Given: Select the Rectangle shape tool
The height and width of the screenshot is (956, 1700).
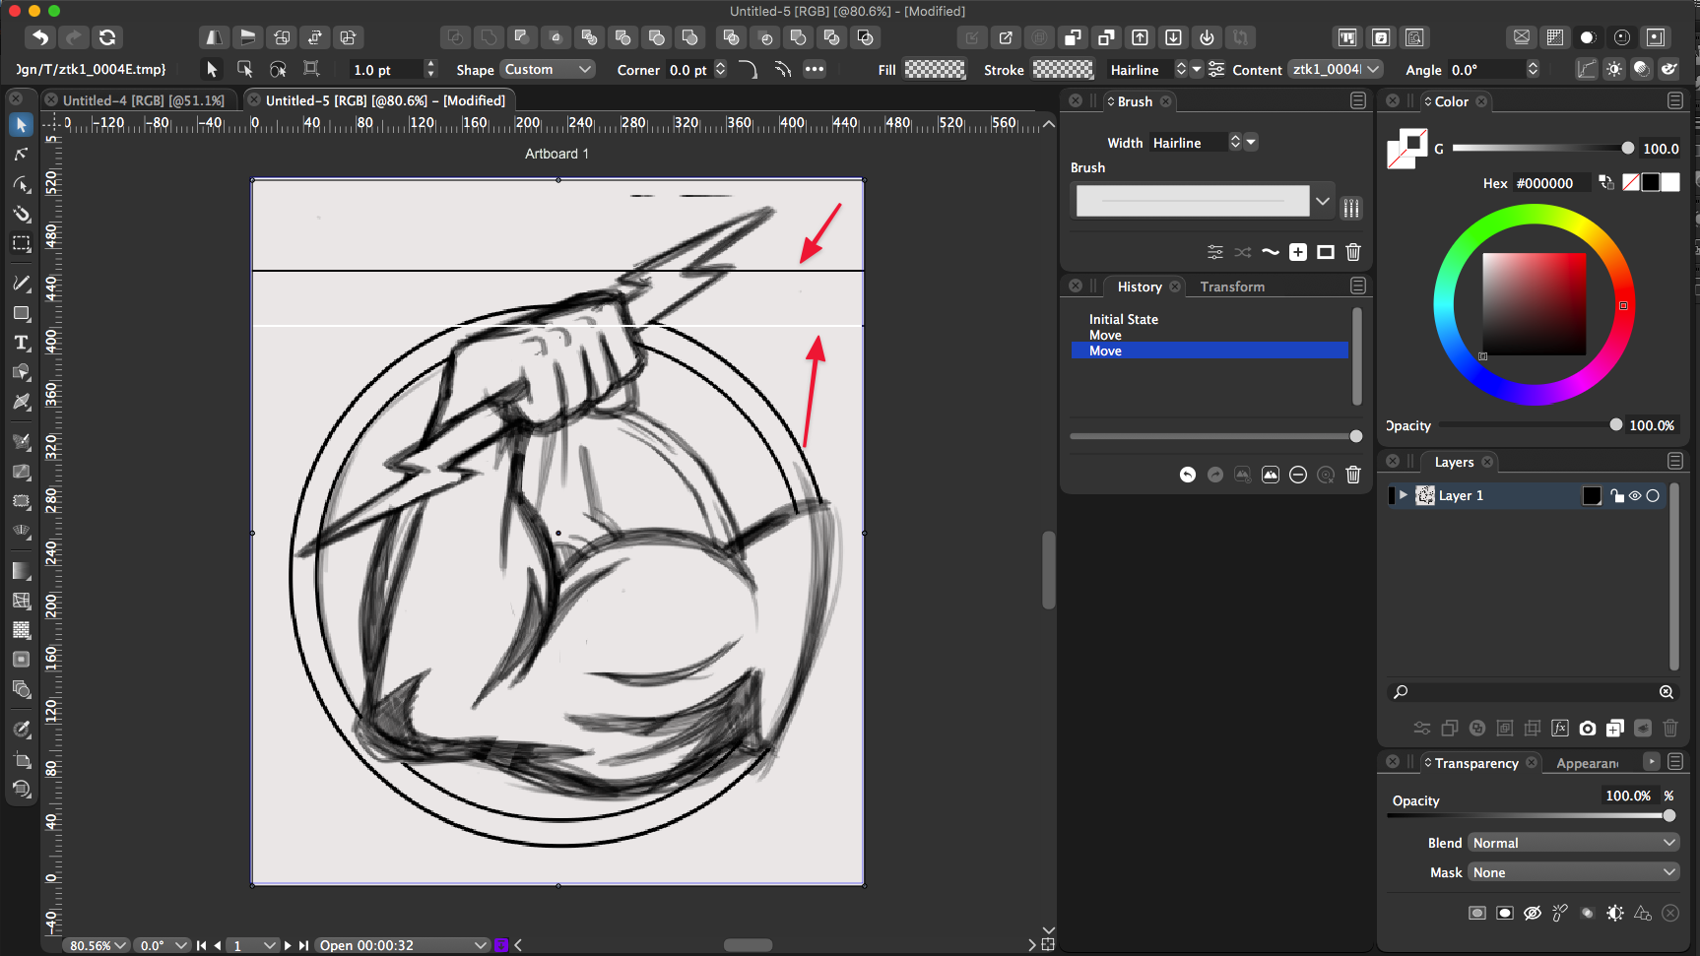Looking at the screenshot, I should (x=21, y=313).
